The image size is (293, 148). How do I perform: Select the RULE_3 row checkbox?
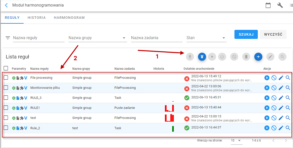coord(6,98)
